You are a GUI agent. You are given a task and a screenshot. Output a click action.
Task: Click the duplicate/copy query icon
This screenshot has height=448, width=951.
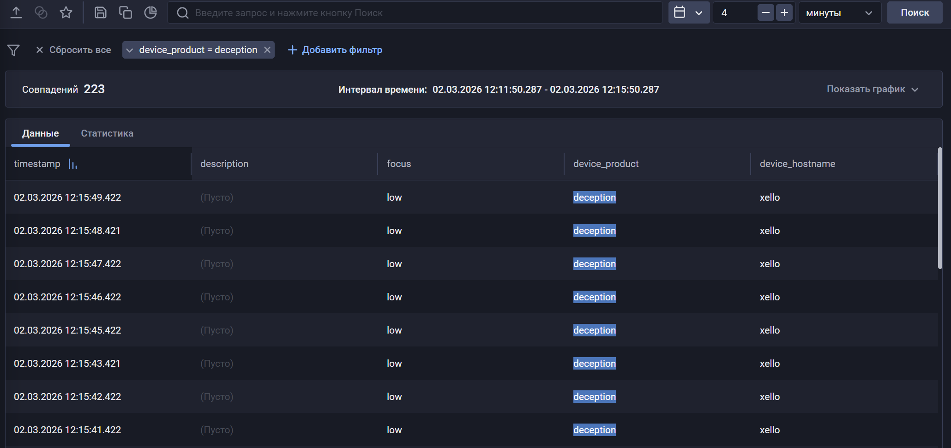click(126, 12)
